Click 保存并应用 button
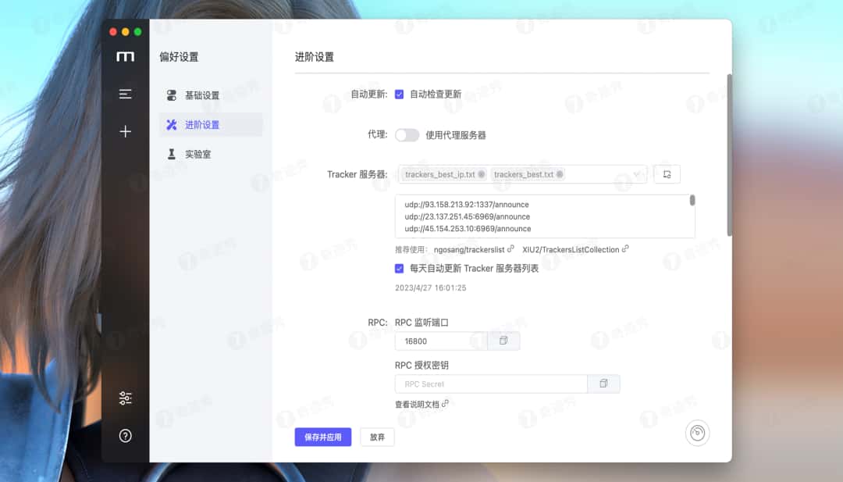The height and width of the screenshot is (482, 843). click(x=322, y=437)
